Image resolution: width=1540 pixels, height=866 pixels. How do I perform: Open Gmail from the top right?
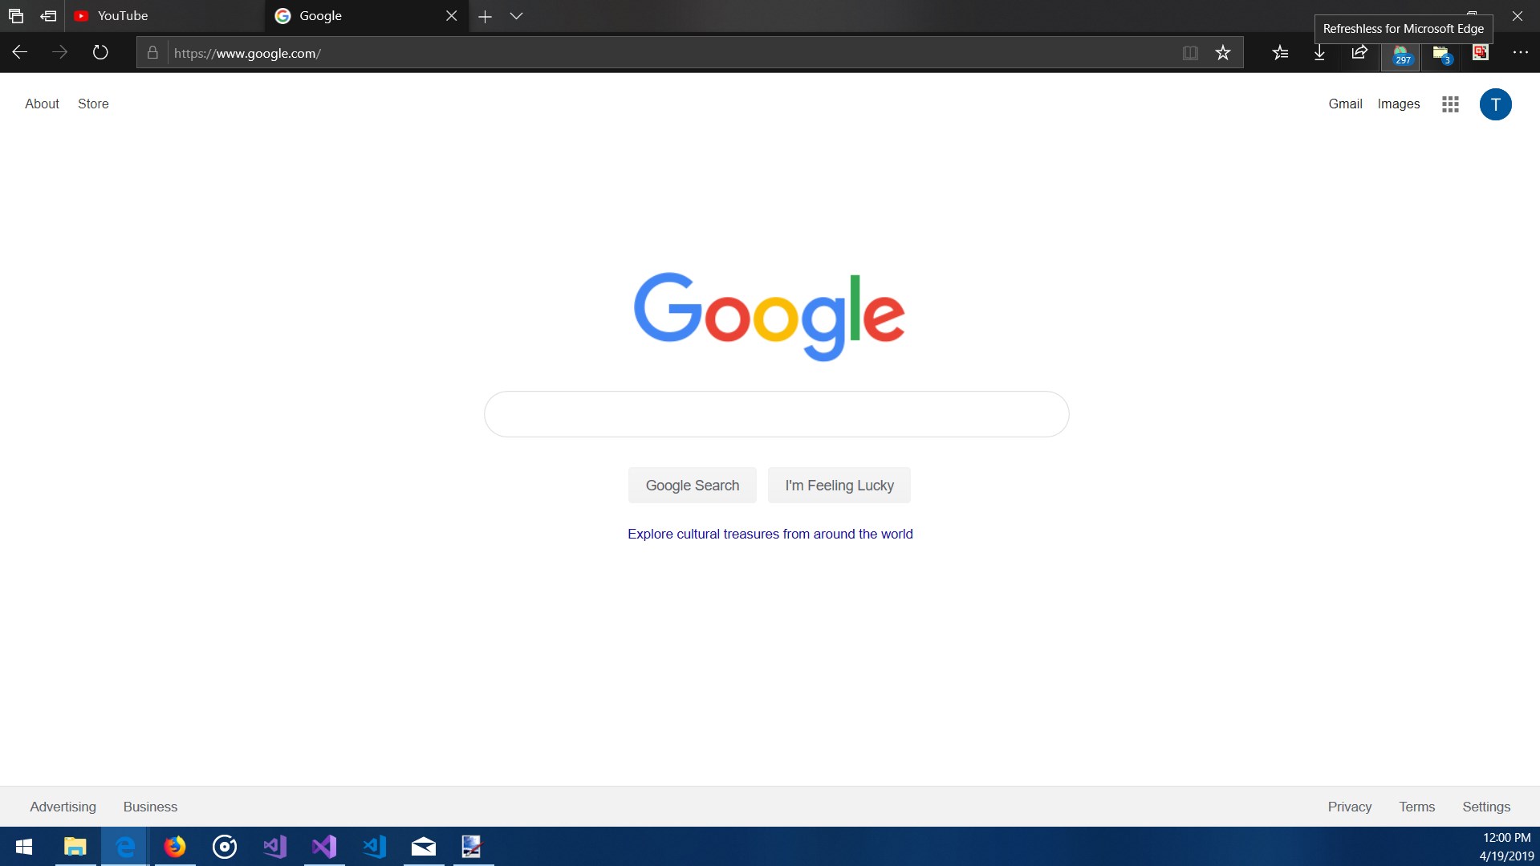[x=1345, y=104]
